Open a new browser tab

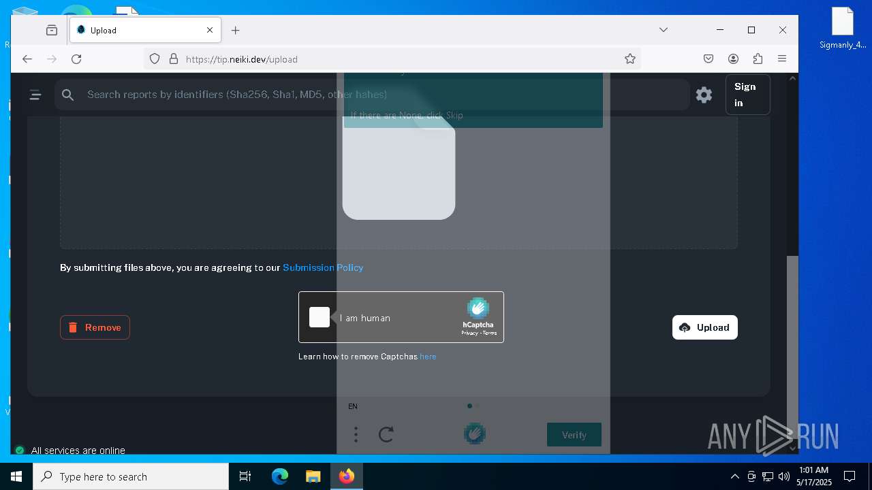[x=236, y=30]
